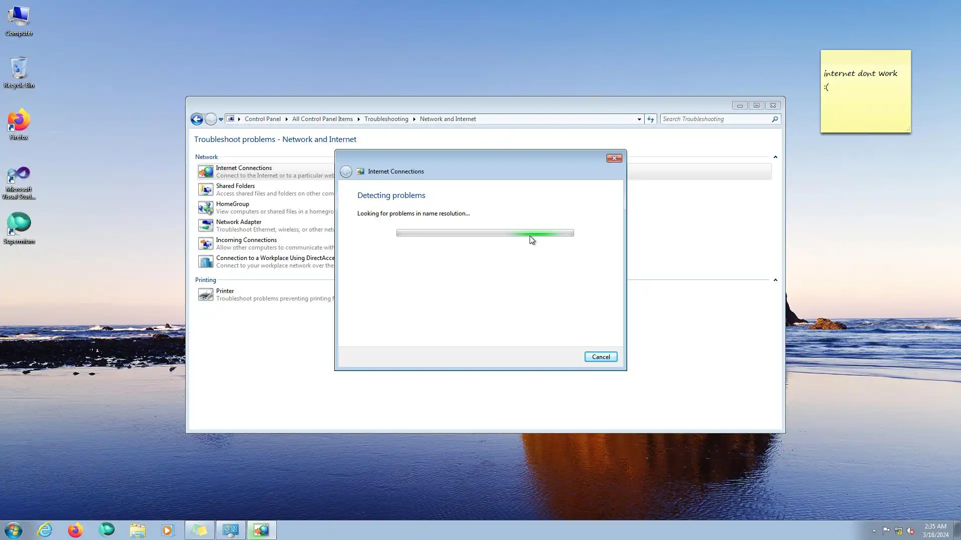Click the Shared Folders troubleshooter icon
Screen dimensions: 961x540
(205, 189)
